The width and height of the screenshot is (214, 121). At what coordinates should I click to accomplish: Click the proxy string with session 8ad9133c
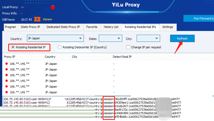click(138, 110)
